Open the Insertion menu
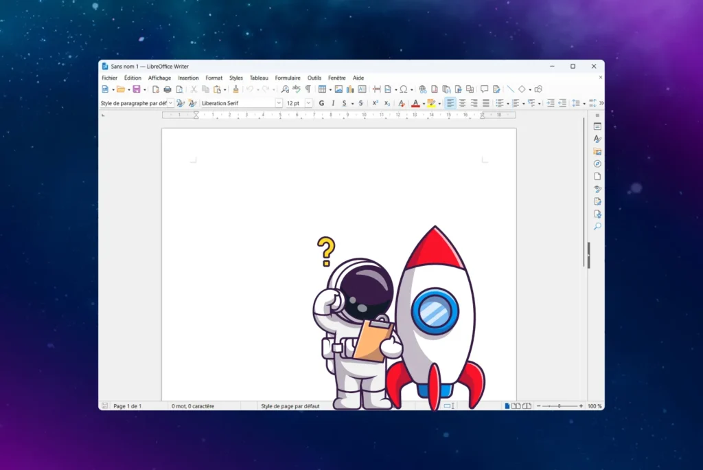Screen dimensions: 703x470 click(188, 78)
